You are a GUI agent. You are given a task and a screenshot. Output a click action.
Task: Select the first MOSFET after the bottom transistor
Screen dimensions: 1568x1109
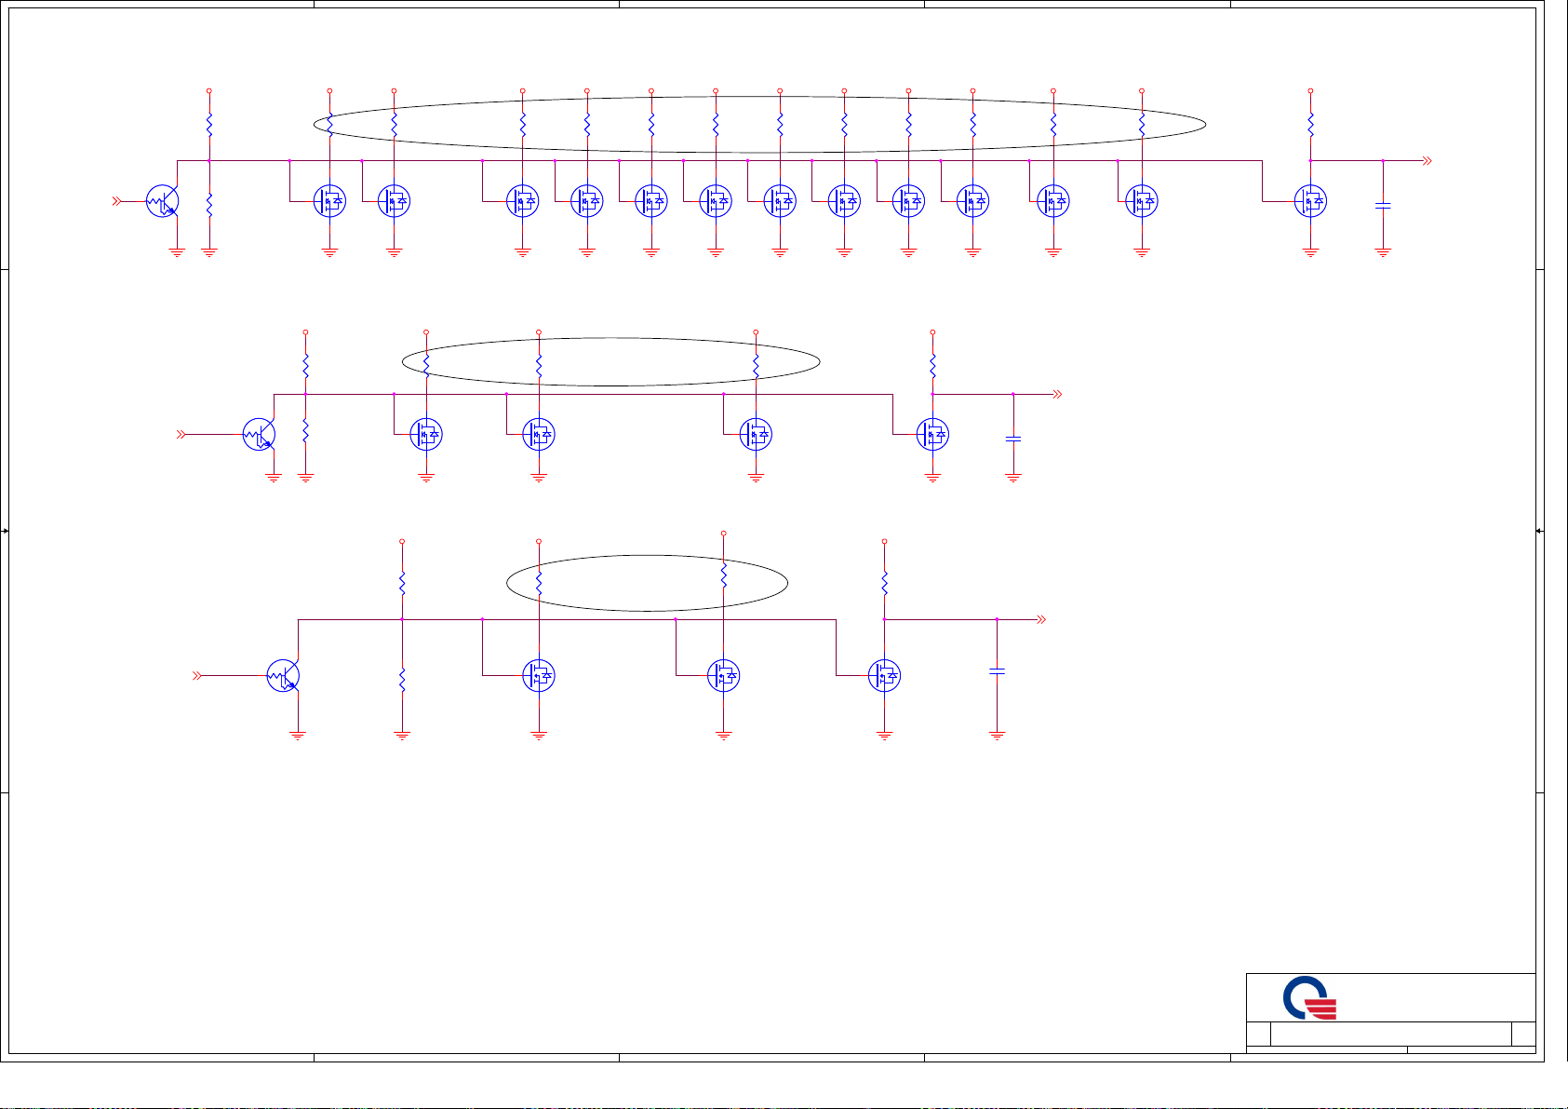pyautogui.click(x=539, y=676)
